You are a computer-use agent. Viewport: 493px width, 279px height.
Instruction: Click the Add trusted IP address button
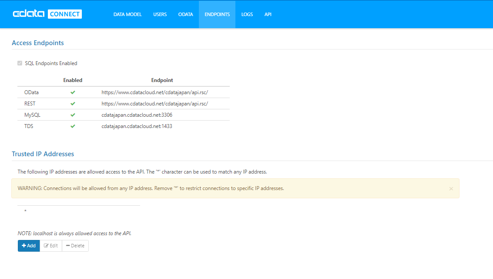coord(29,246)
